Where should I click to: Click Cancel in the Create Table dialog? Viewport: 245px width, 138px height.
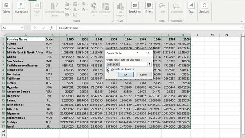coord(144,74)
